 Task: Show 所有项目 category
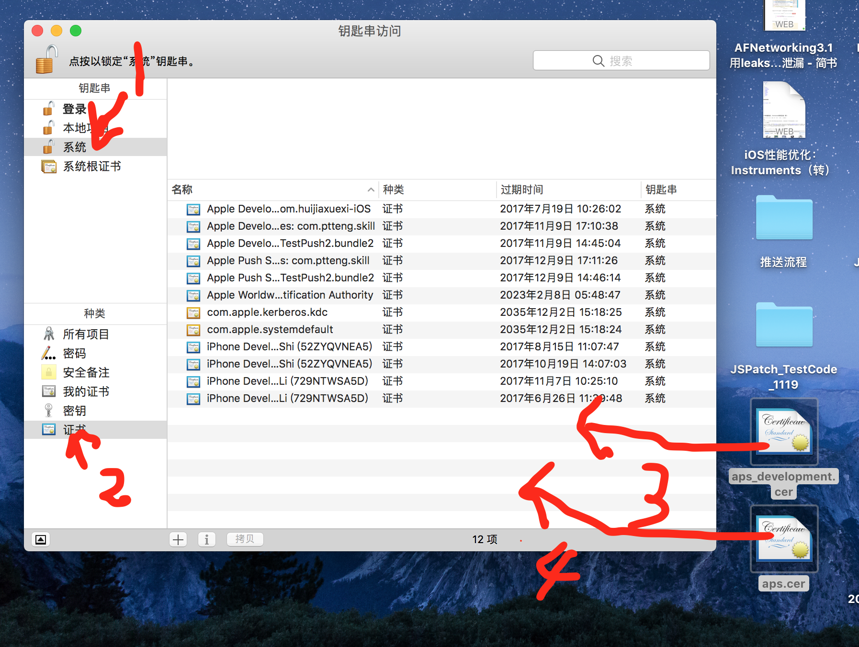coord(86,334)
